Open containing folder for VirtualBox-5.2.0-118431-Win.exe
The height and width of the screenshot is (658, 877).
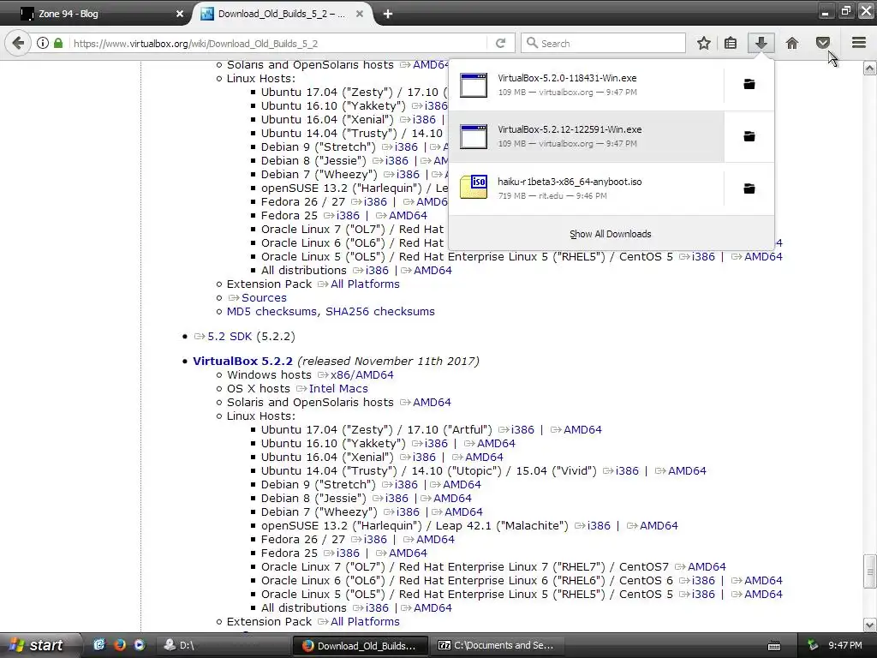click(x=749, y=85)
